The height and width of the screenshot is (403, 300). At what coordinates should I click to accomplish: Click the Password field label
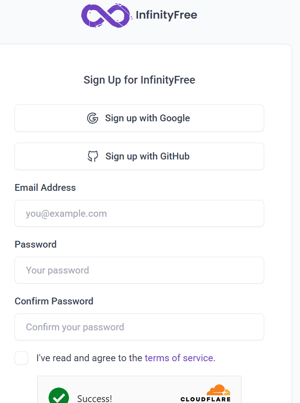[x=36, y=244]
